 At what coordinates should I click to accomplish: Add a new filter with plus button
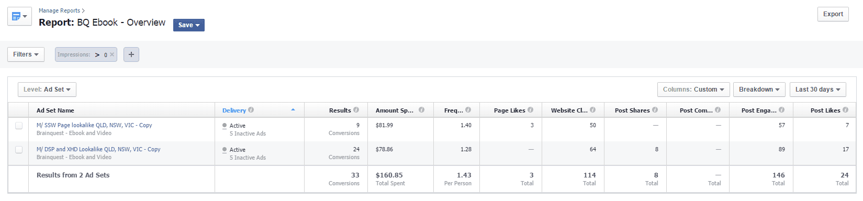click(131, 54)
